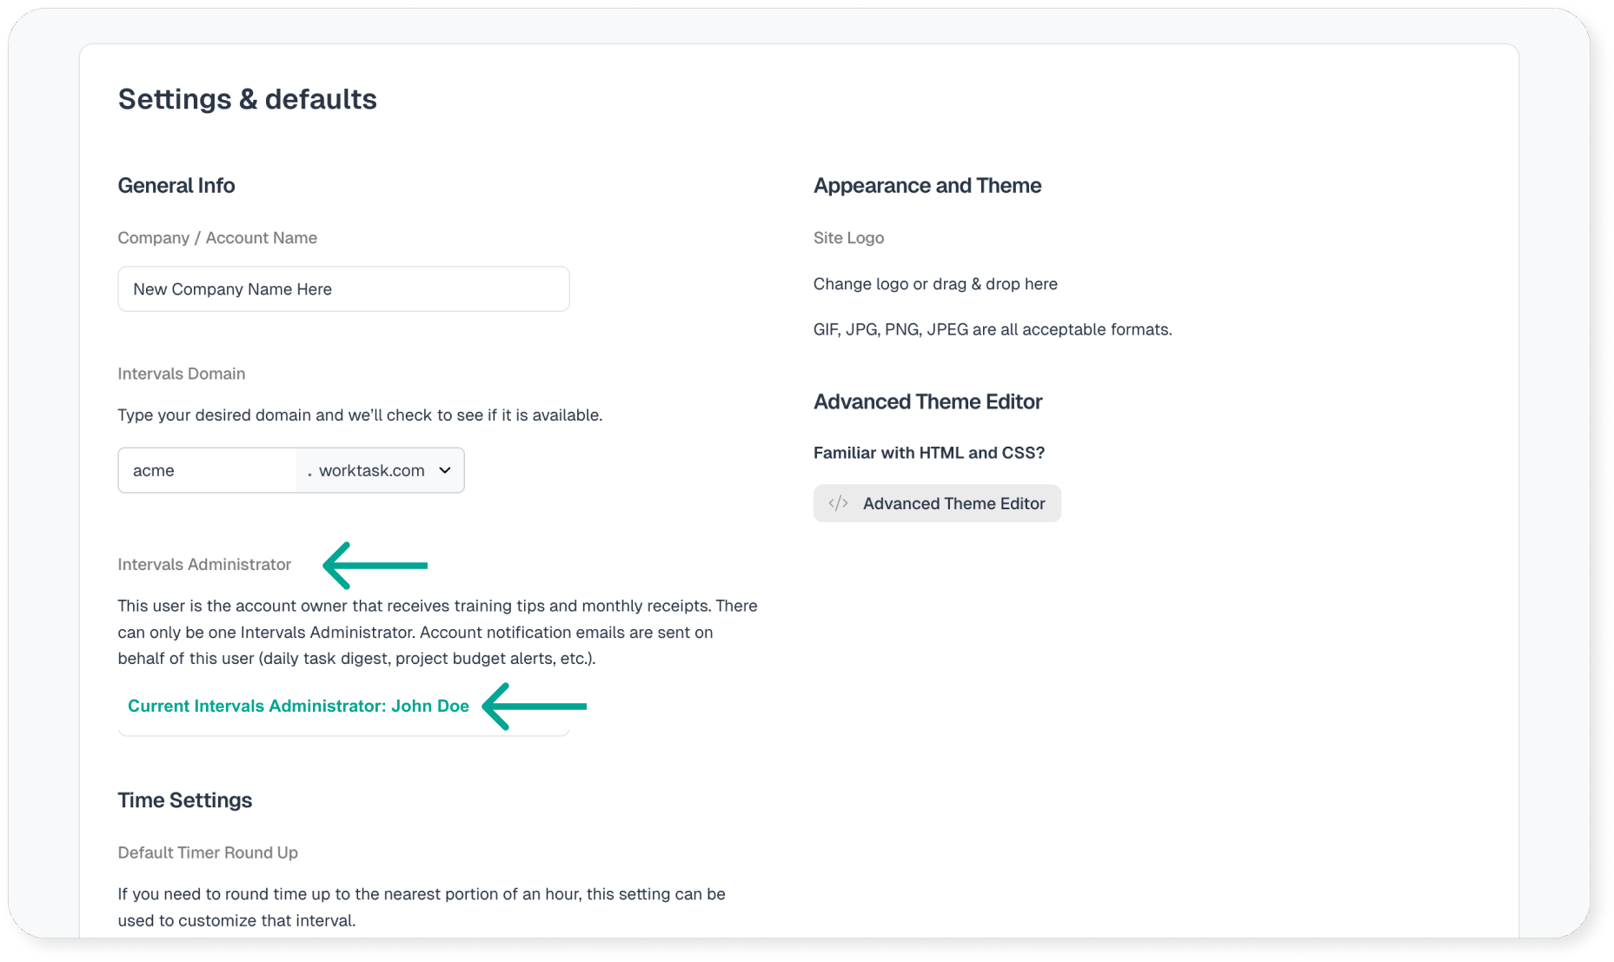The width and height of the screenshot is (1614, 962).
Task: Click the Intervals Domain label
Action: (x=182, y=374)
